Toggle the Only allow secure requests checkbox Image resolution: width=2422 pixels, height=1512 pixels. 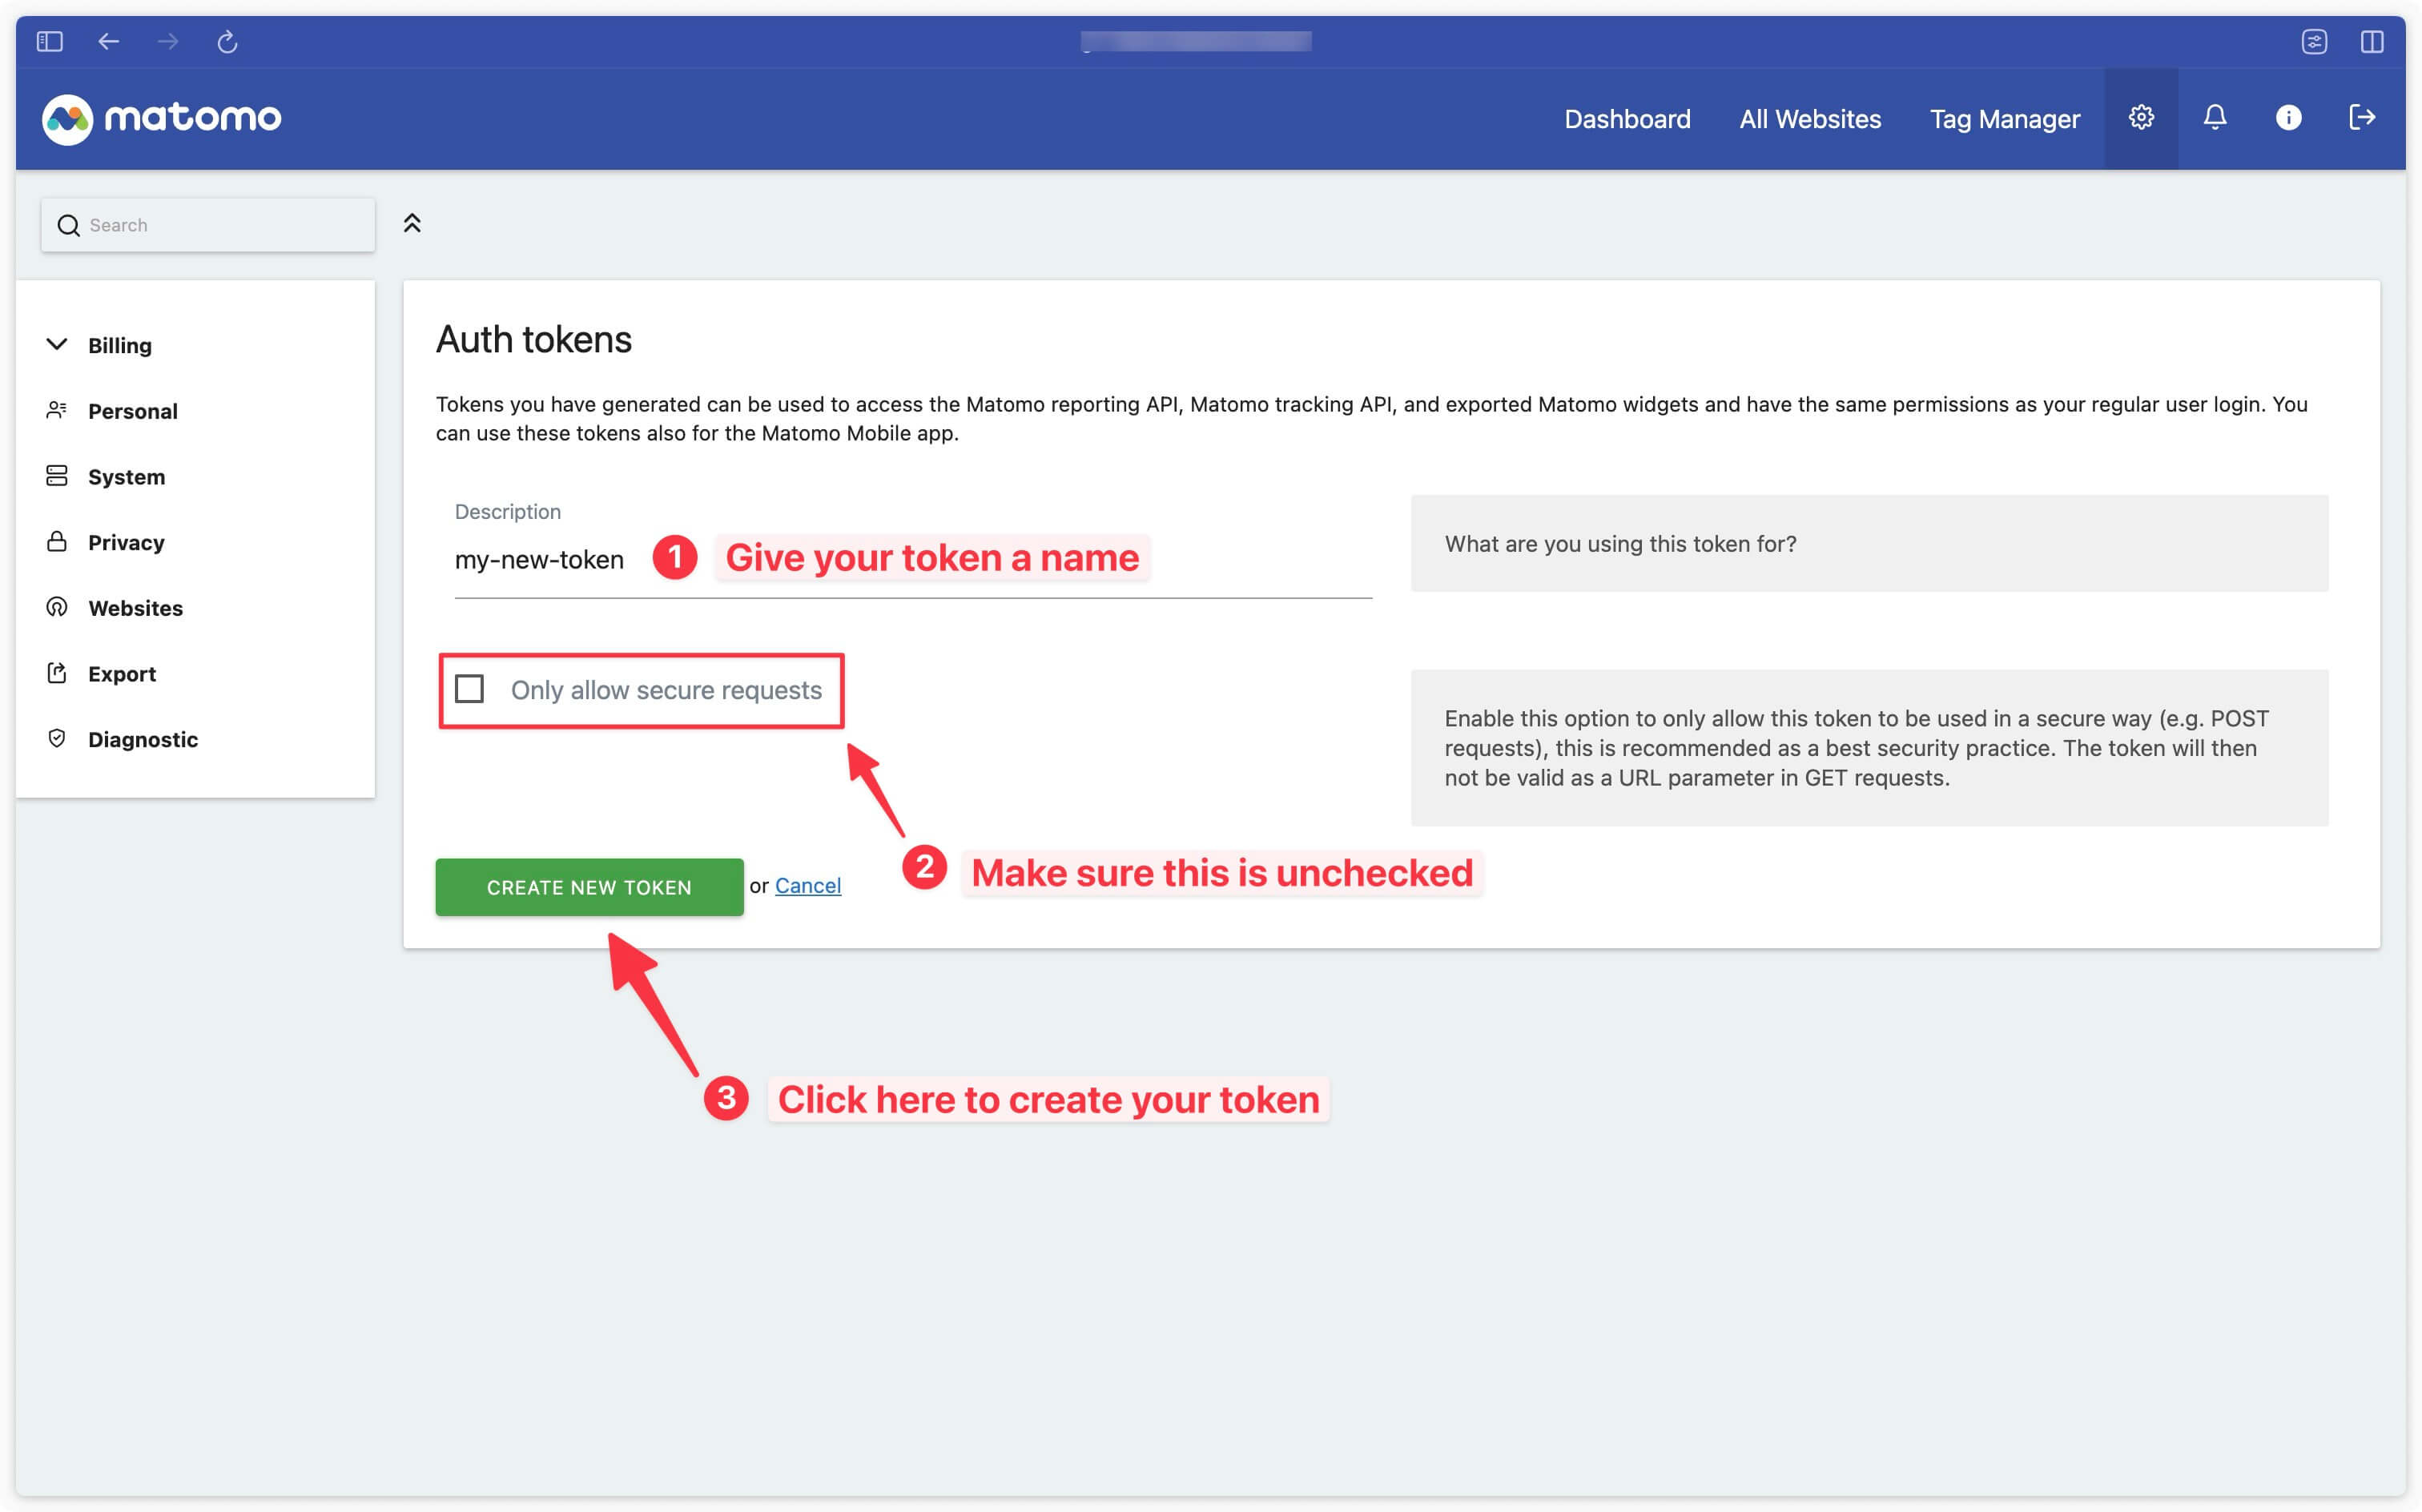(470, 690)
